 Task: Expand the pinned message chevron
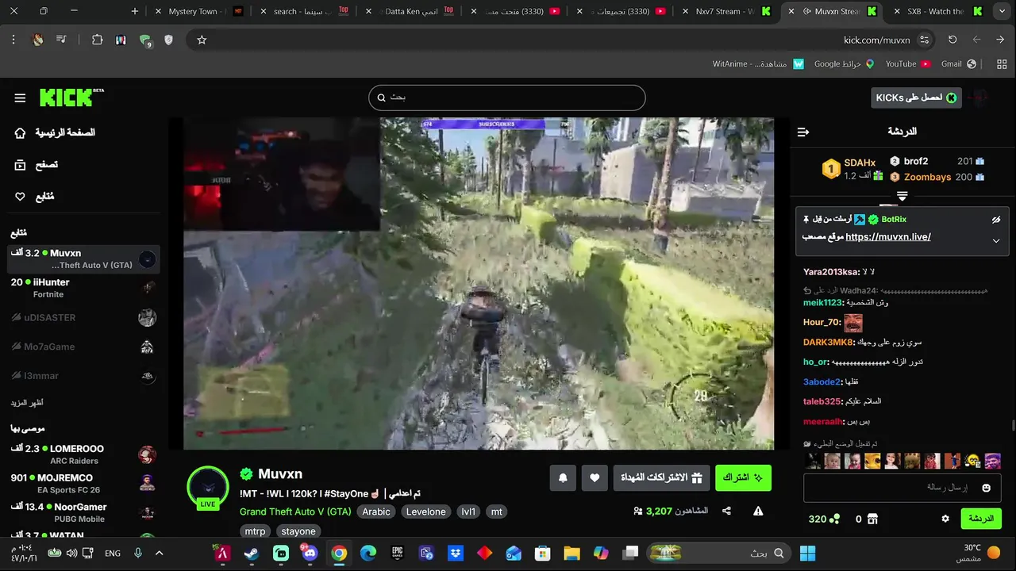996,240
